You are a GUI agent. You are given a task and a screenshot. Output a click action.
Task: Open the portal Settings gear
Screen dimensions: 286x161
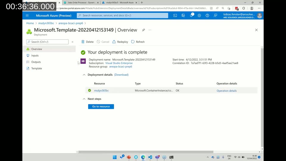(199, 16)
